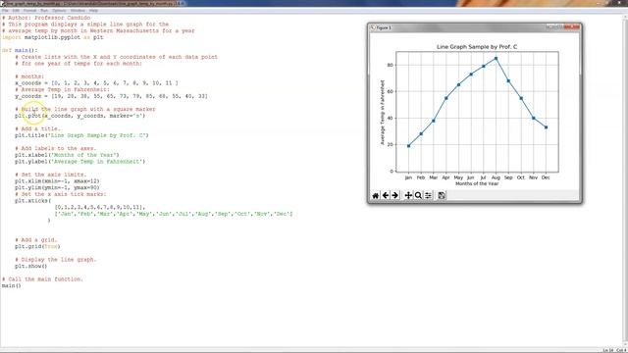628x353 pixels.
Task: Go back to the previous plot view
Action: (386, 195)
